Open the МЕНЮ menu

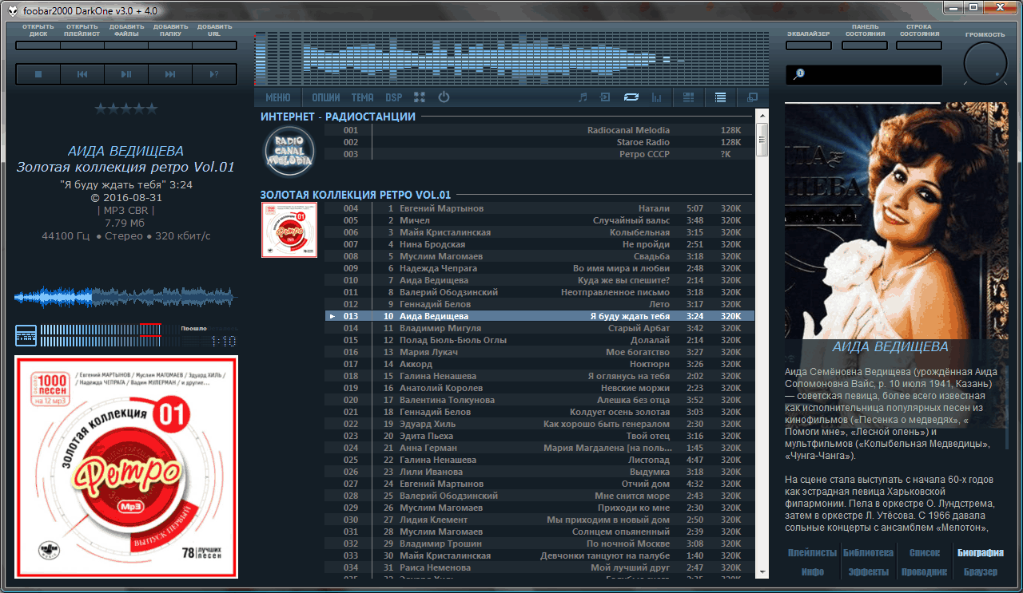(x=278, y=97)
